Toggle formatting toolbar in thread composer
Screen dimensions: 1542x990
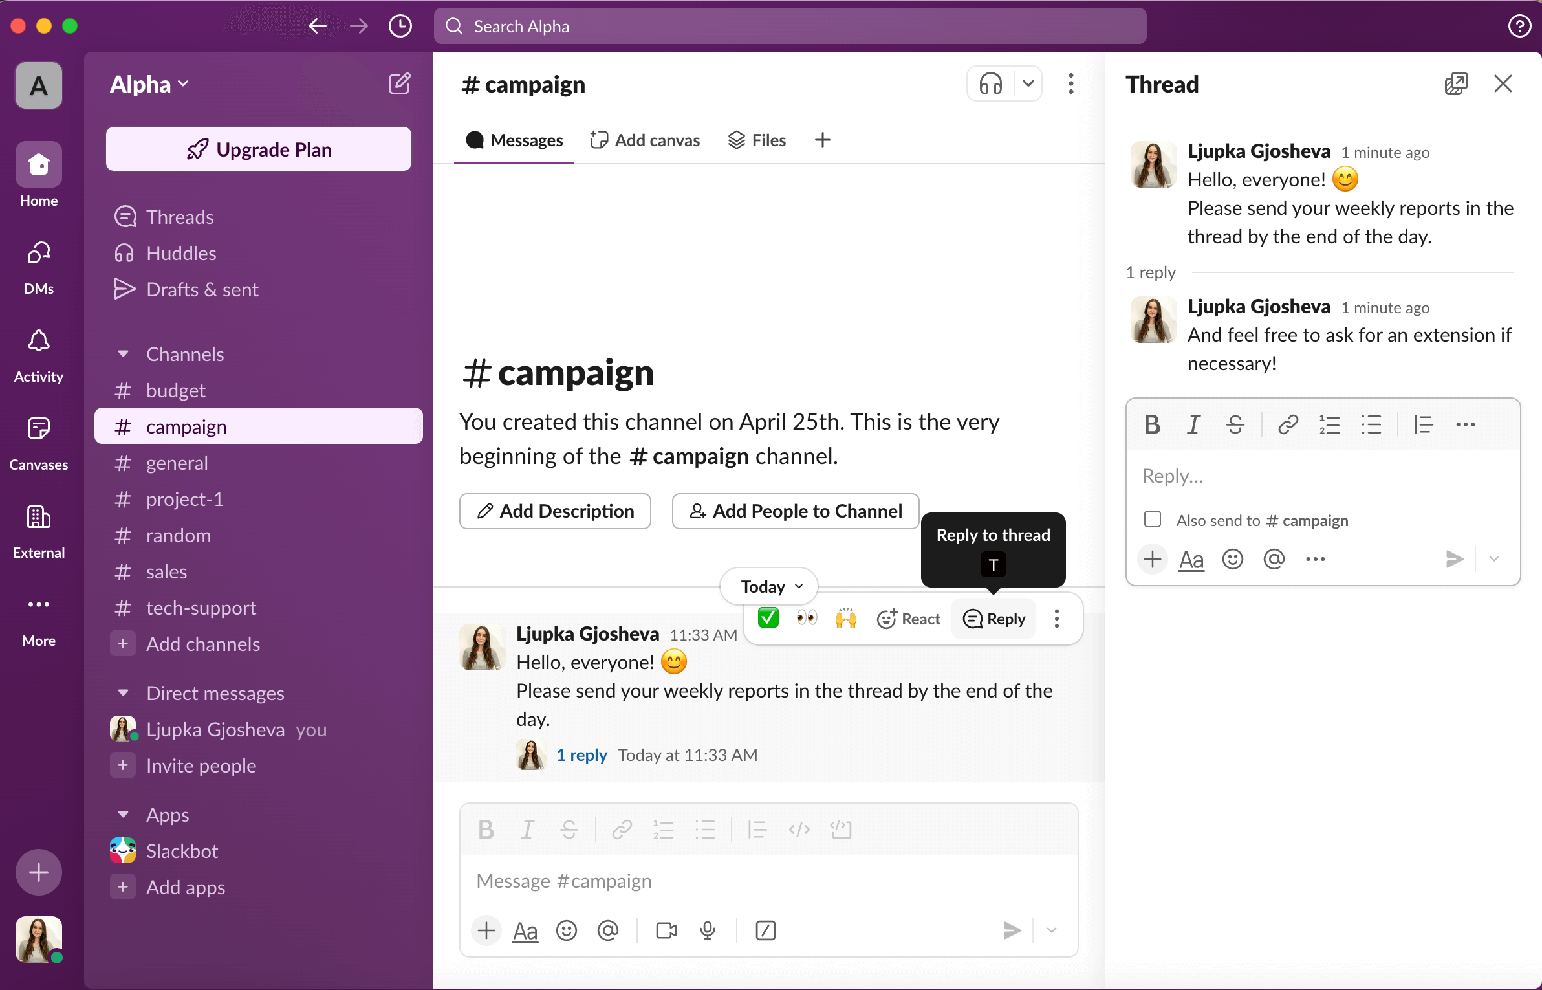pos(1191,559)
